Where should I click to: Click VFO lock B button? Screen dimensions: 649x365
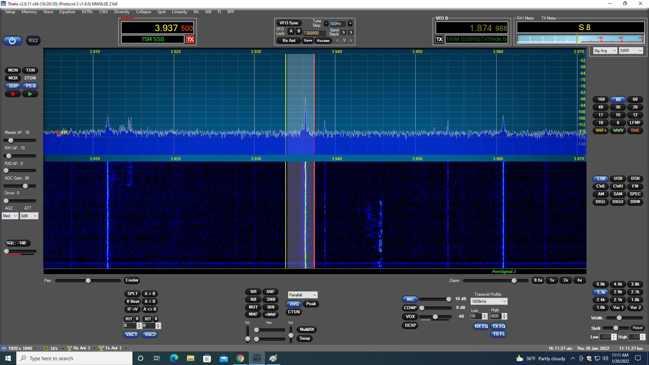[298, 31]
